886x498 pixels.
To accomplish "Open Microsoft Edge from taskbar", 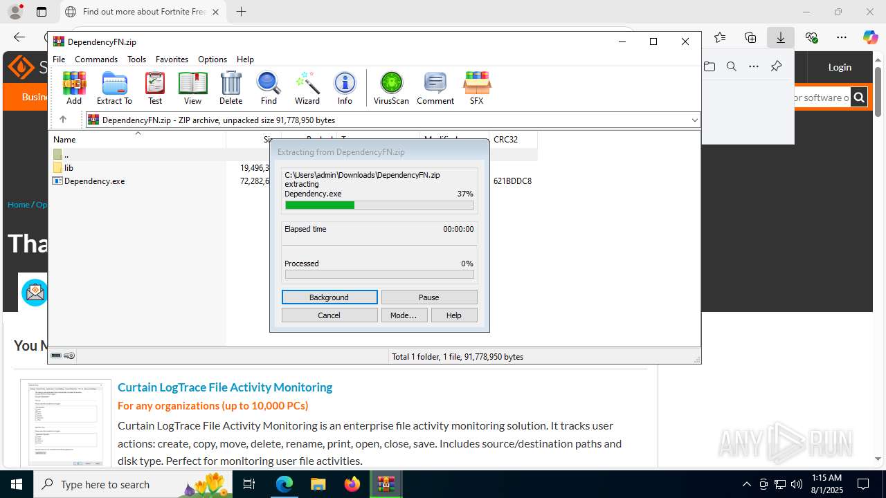I will point(284,484).
